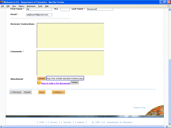
Task: Click the Save button
Action: [42, 92]
